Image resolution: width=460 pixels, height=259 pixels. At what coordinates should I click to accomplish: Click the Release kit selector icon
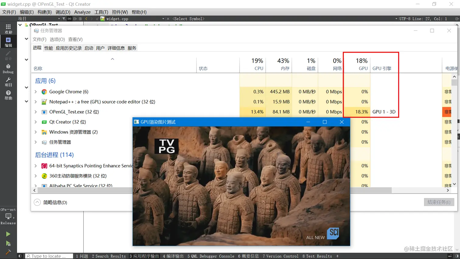[8, 216]
